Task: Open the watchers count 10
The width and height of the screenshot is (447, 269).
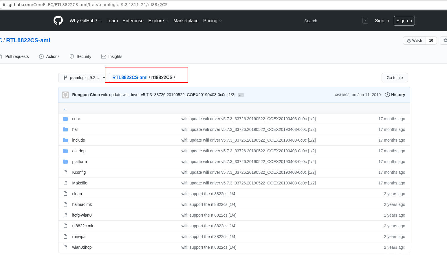Action: coord(431,41)
